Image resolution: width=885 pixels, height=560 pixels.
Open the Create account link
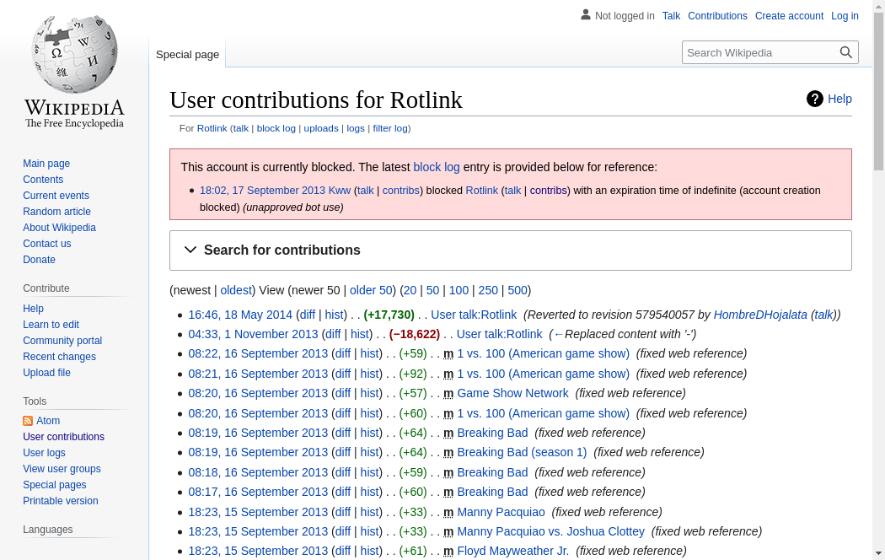(x=789, y=16)
